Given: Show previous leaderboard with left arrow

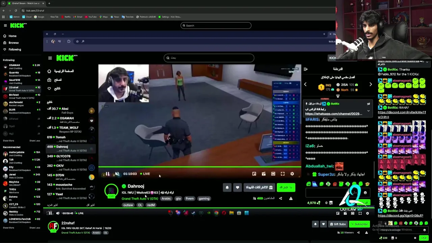Looking at the screenshot, I should click(305, 84).
